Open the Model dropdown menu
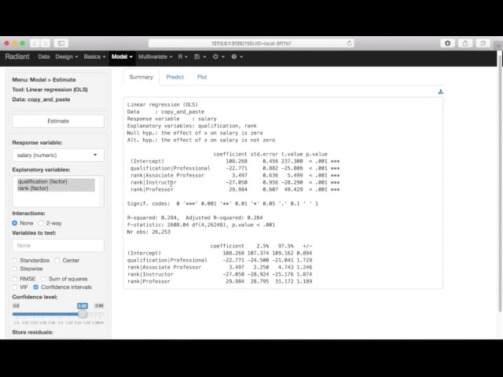Image resolution: width=503 pixels, height=377 pixels. click(122, 57)
